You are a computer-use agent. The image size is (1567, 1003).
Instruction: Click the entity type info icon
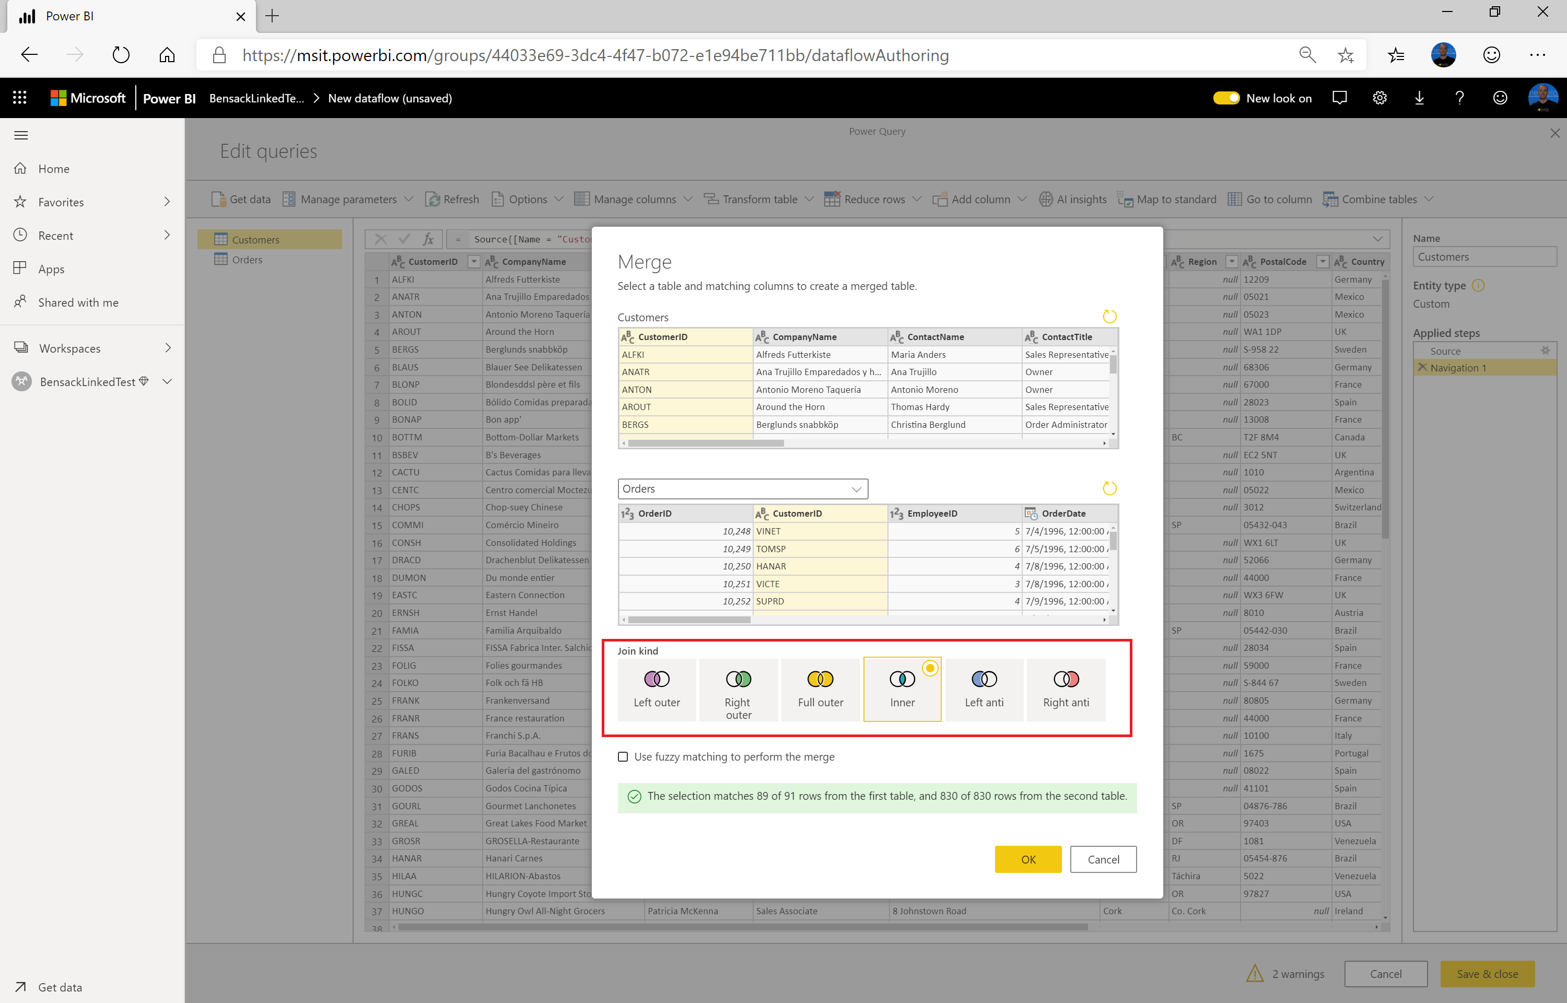pyautogui.click(x=1478, y=285)
